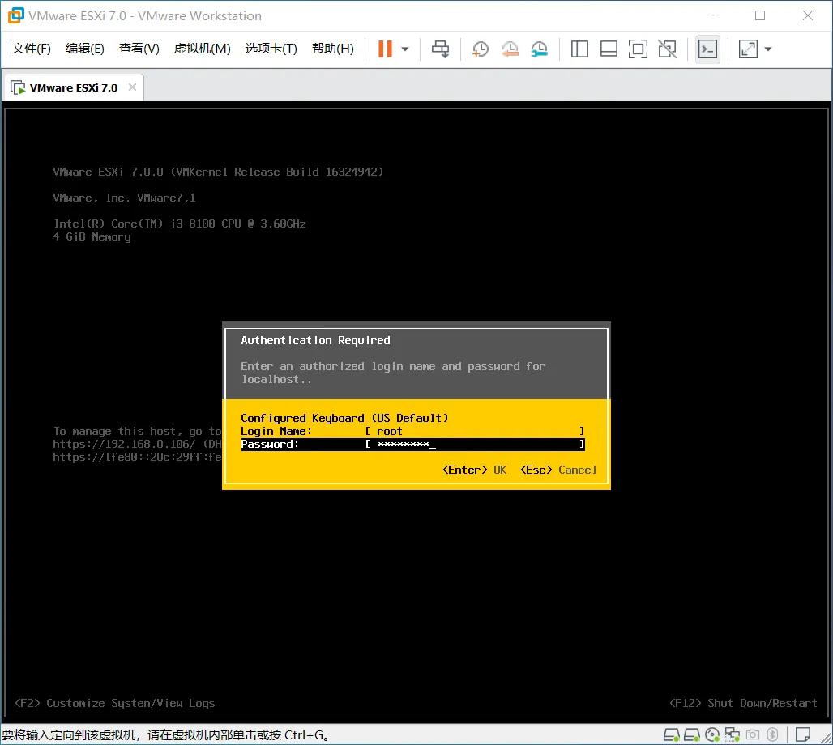Select the VMware ESXi 7.0 tab

tap(73, 87)
